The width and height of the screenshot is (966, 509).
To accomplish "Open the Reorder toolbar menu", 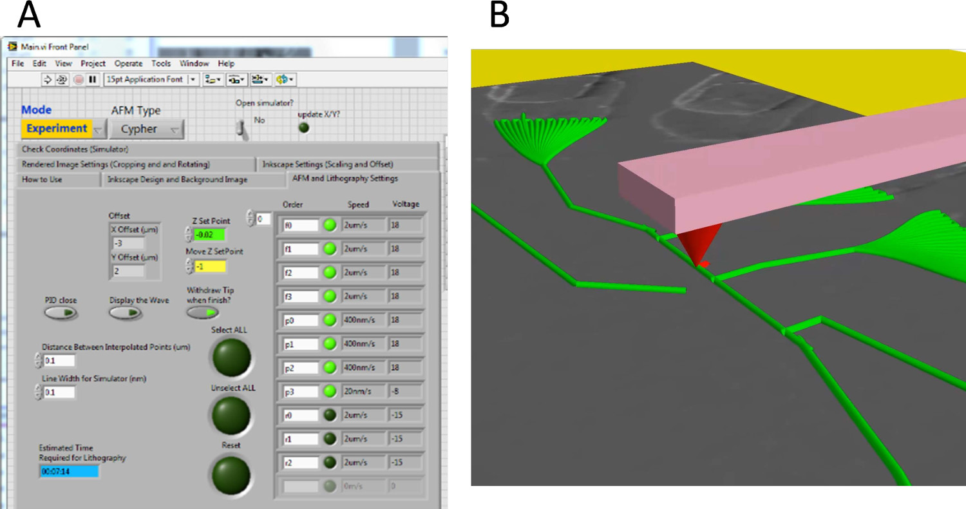I will point(285,80).
